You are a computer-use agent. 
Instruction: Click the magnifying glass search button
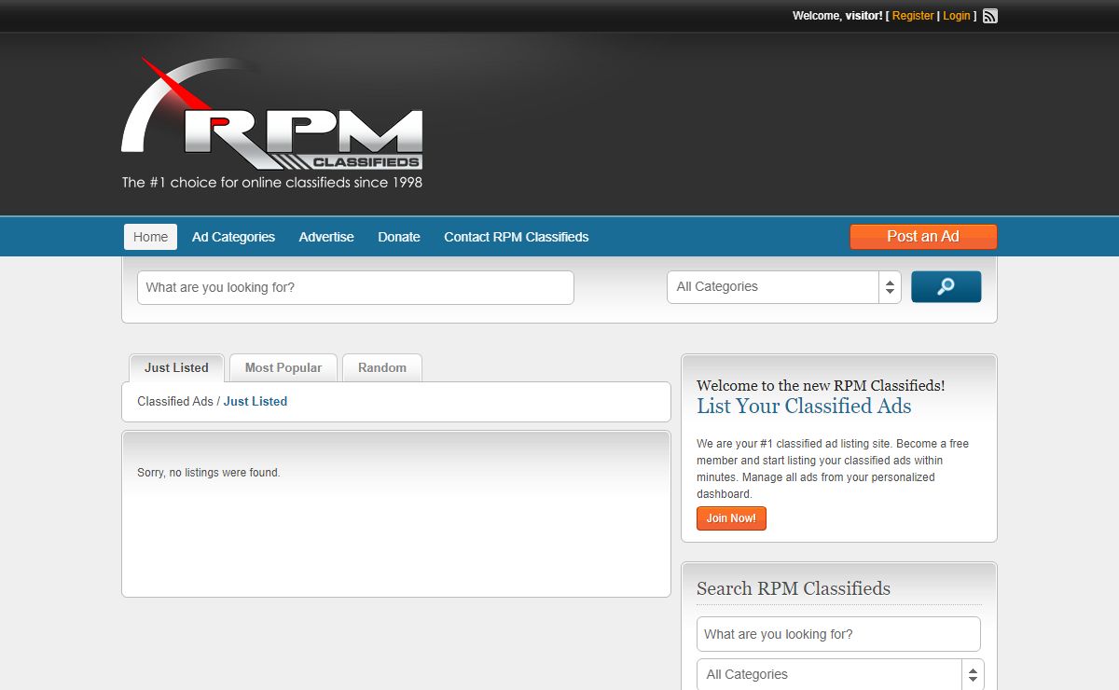pyautogui.click(x=946, y=287)
